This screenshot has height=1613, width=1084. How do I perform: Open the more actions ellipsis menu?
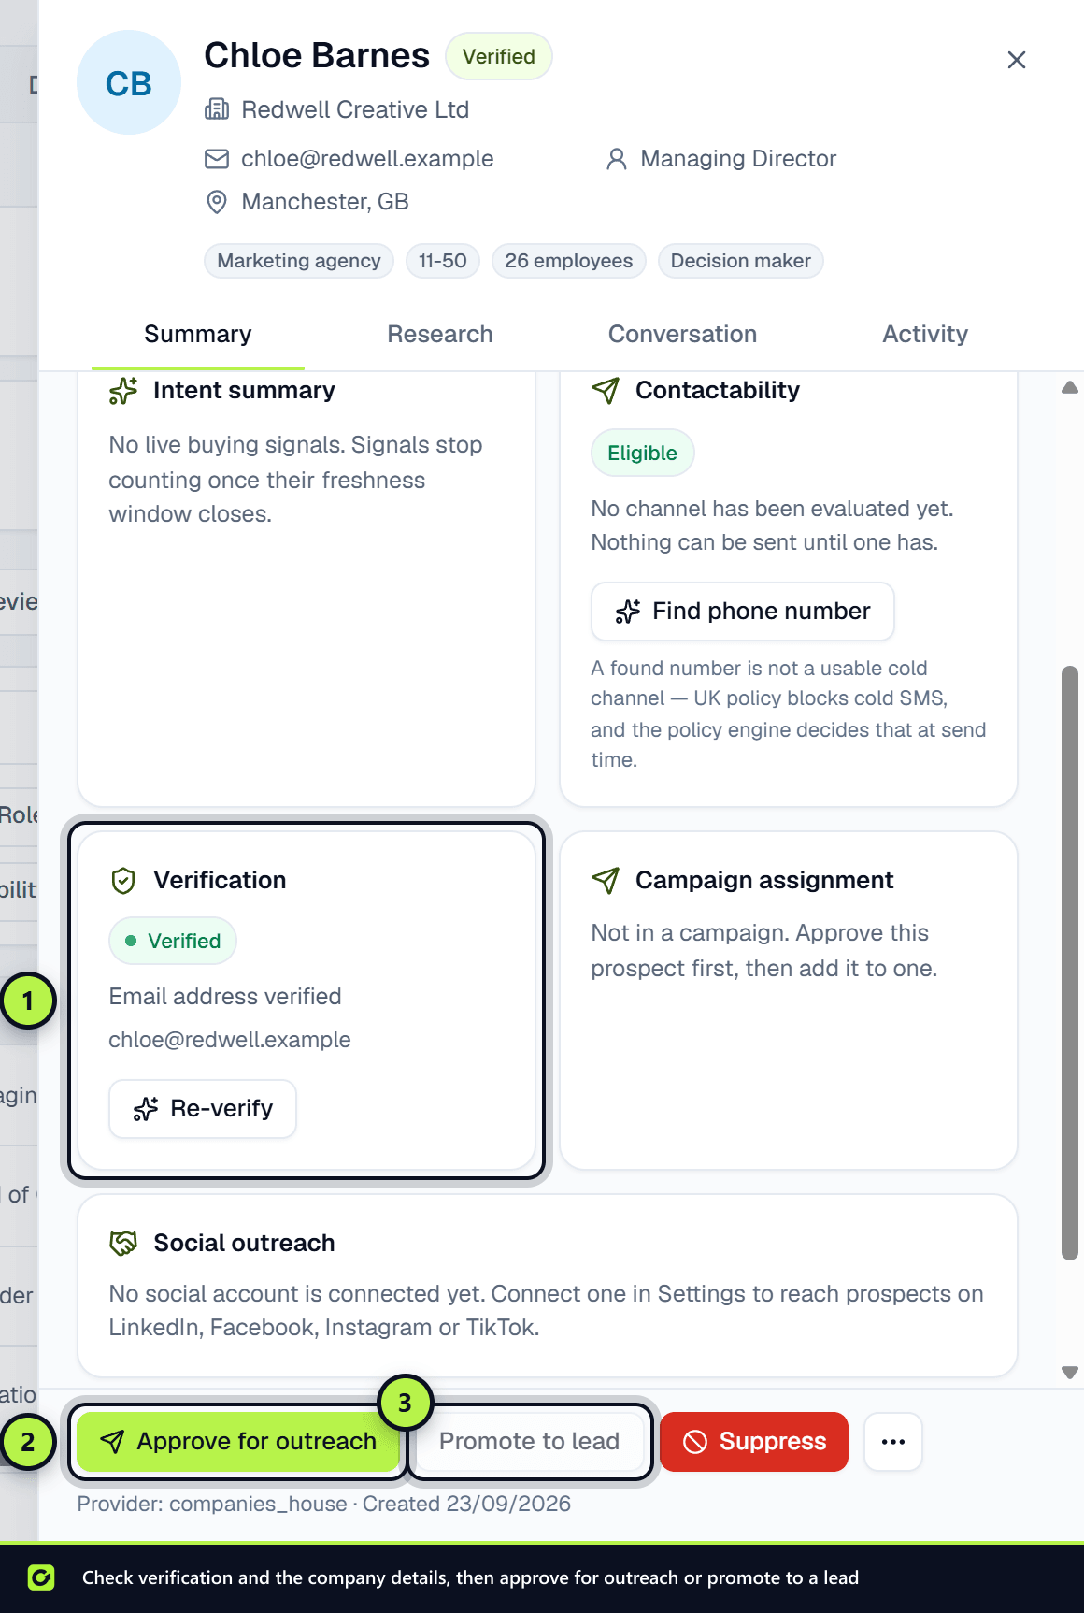point(893,1441)
